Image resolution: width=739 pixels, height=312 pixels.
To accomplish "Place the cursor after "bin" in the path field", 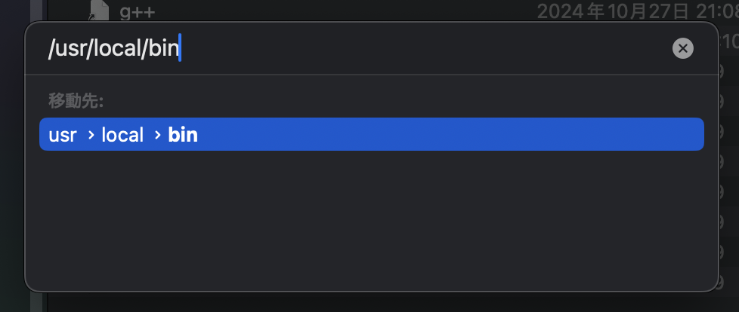I will [179, 48].
